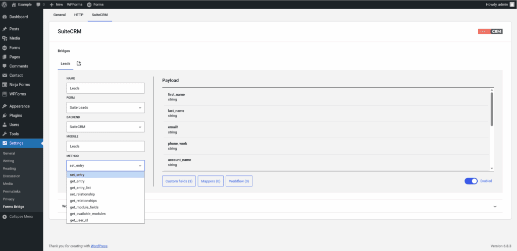This screenshot has width=517, height=251.
Task: Open the Ninja Forms sidebar menu
Action: (21, 85)
